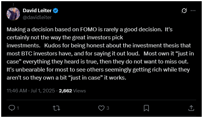Click the Views label

[x=79, y=91]
